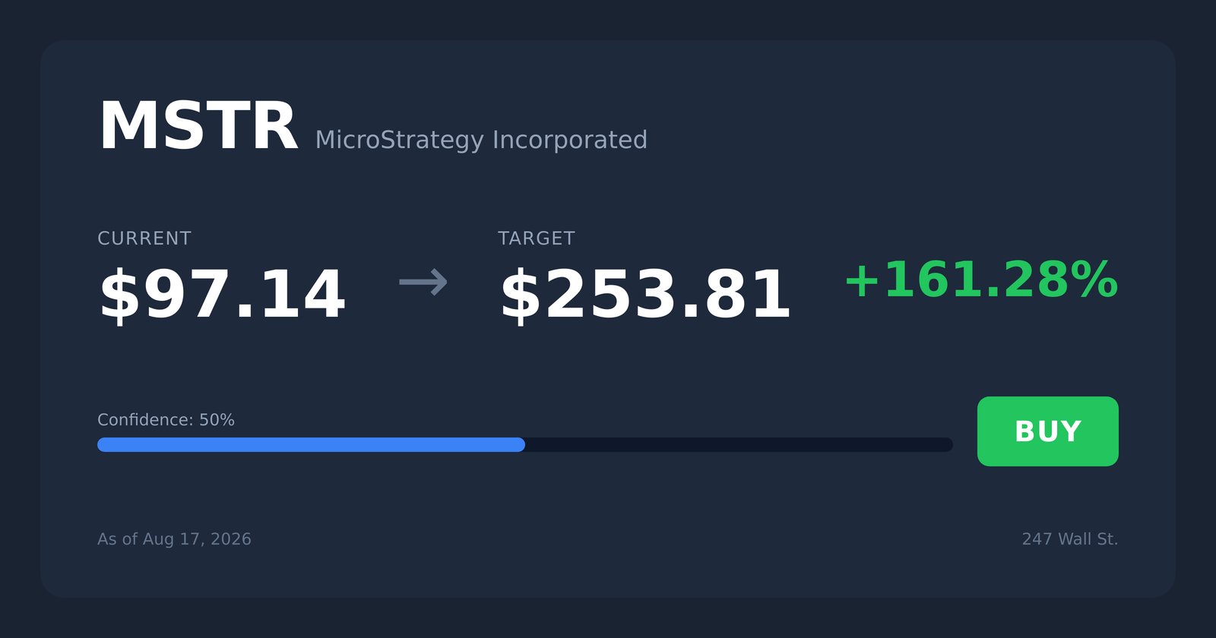Click the dollar sign of the target price
Viewport: 1216px width, 638px height.
pyautogui.click(x=521, y=295)
